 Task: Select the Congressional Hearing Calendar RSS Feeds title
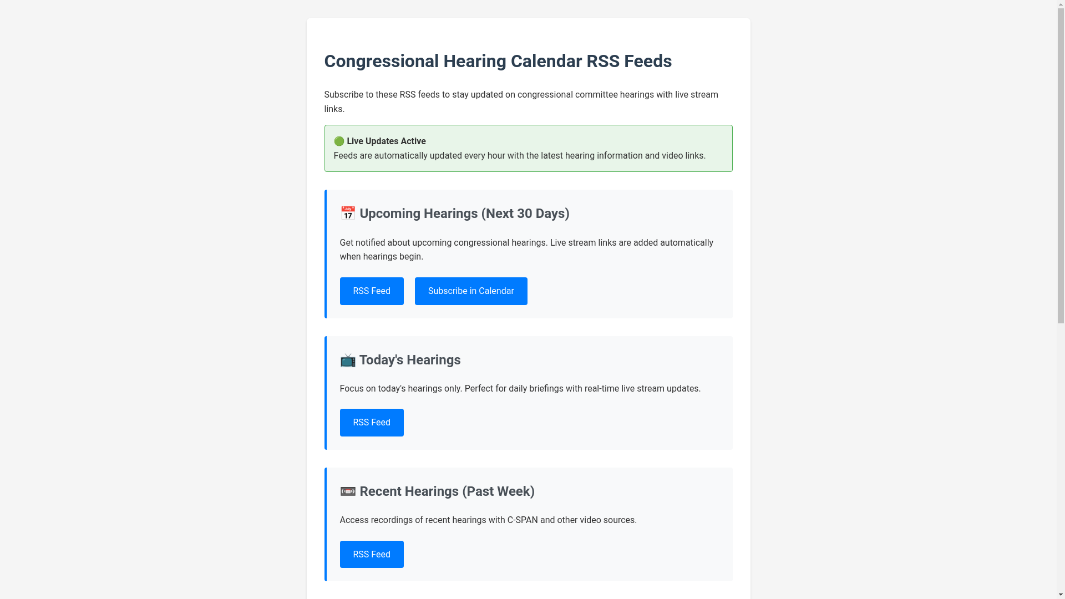(498, 61)
